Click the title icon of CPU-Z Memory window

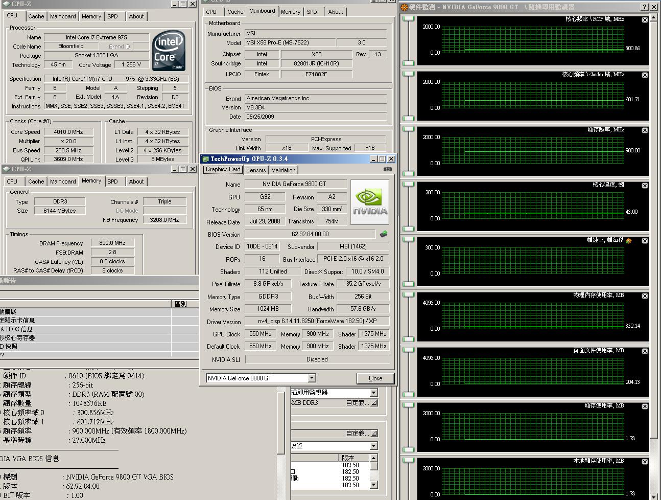tap(6, 169)
